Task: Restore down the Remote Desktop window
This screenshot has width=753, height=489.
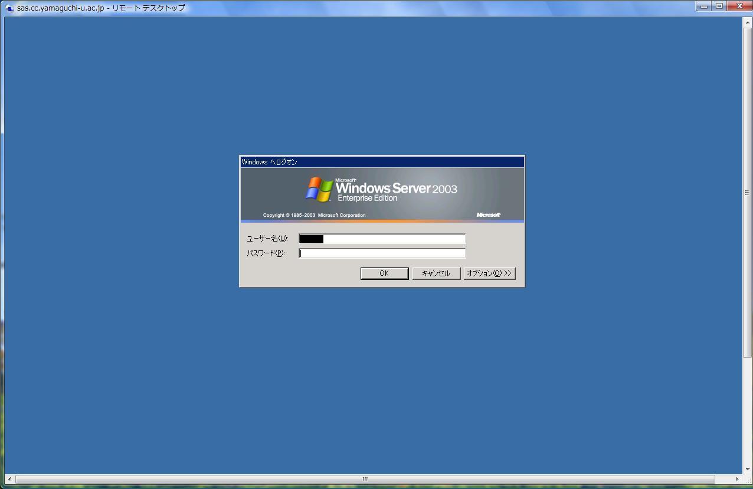Action: click(719, 6)
